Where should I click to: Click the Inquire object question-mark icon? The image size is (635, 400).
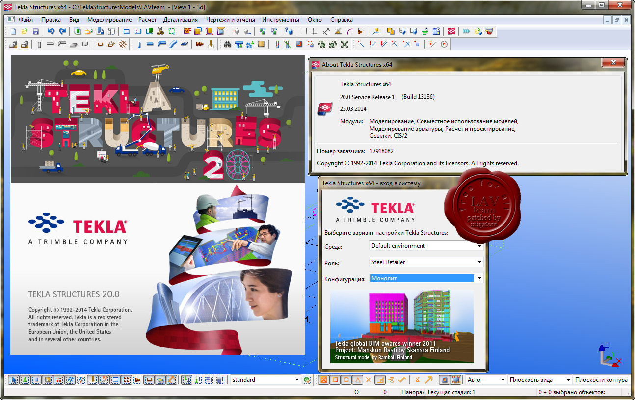(289, 31)
